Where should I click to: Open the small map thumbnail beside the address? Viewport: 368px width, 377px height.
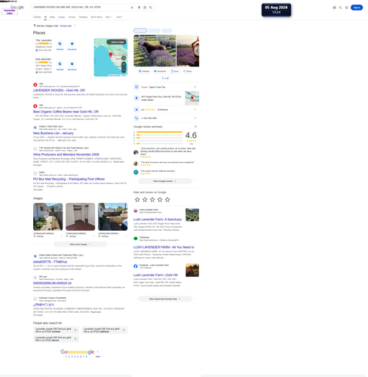[x=192, y=98]
